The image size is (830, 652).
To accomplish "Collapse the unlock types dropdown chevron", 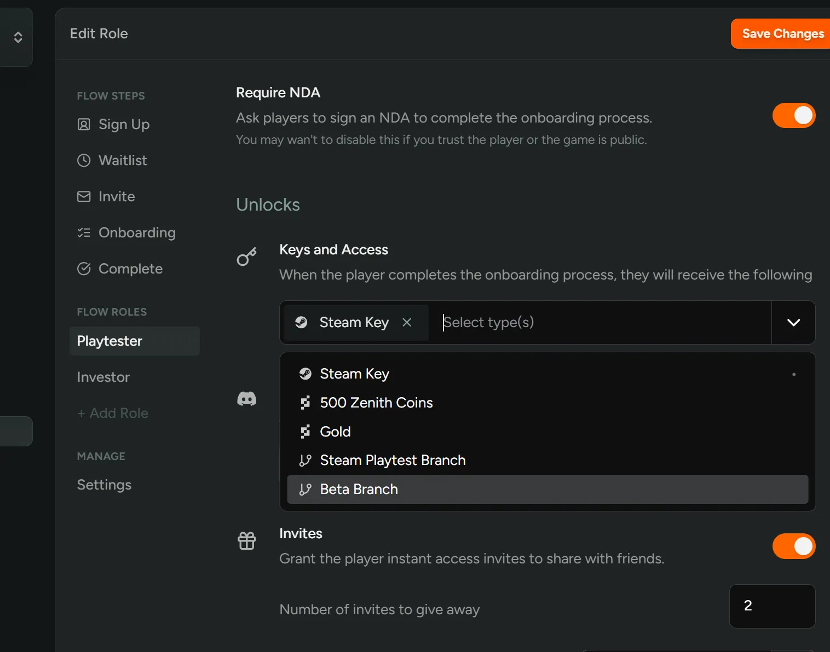I will tap(793, 323).
